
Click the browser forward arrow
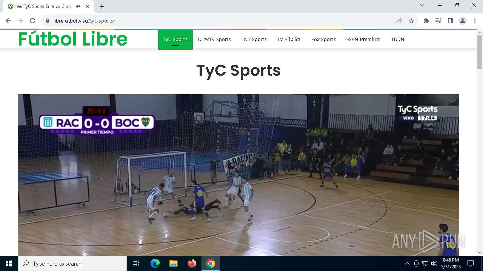point(20,21)
